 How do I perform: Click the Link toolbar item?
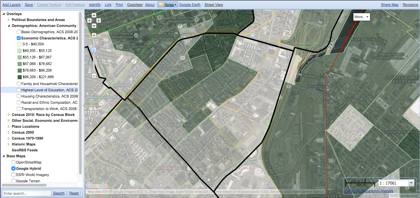(108, 5)
